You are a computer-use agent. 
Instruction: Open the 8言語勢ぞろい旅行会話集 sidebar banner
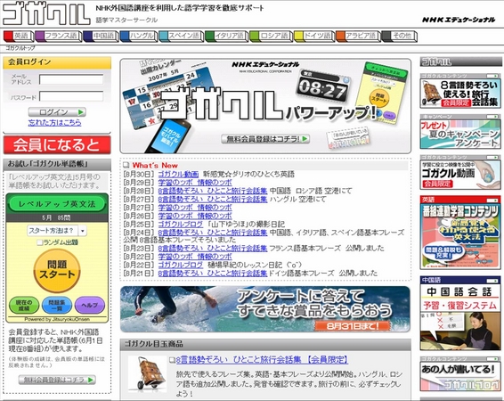(x=460, y=94)
